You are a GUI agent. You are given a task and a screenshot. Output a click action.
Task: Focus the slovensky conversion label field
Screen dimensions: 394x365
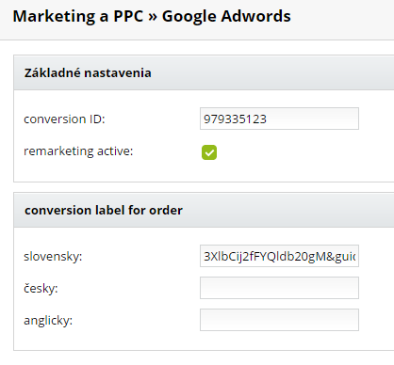click(279, 256)
